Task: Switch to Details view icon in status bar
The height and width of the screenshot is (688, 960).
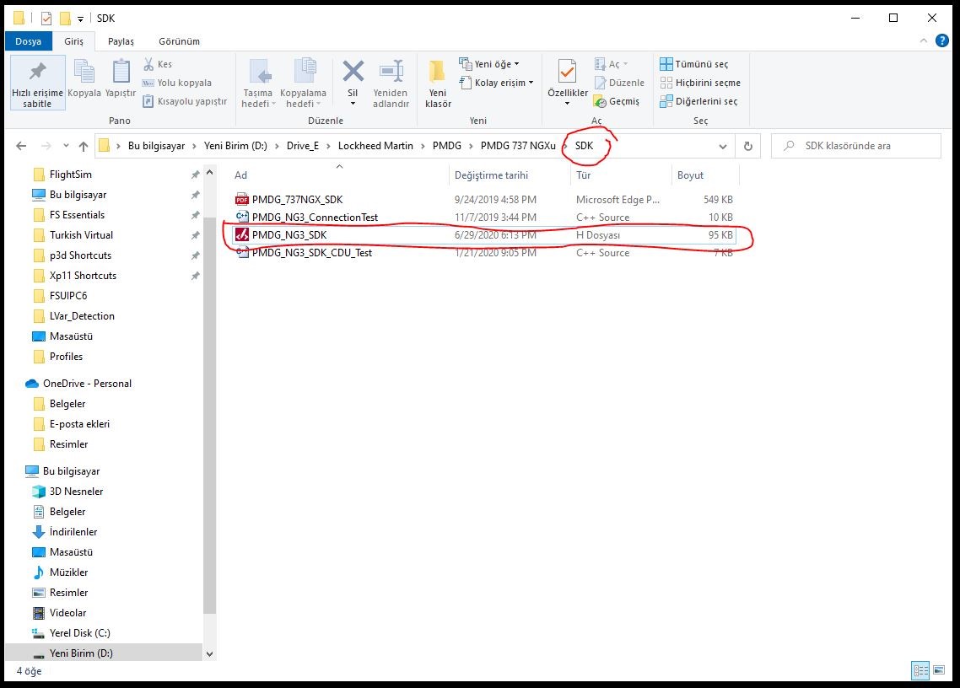Action: [920, 671]
